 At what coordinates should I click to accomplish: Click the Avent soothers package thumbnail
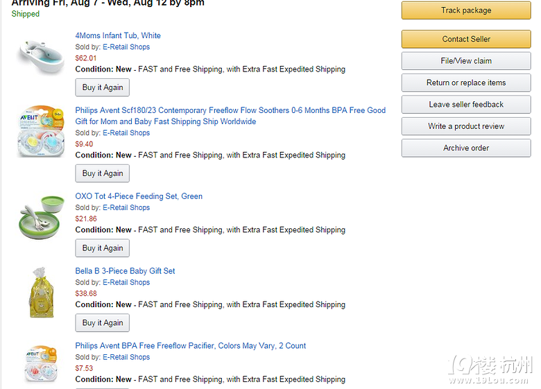point(41,132)
